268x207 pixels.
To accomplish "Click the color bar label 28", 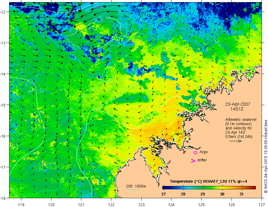I will [183, 194].
